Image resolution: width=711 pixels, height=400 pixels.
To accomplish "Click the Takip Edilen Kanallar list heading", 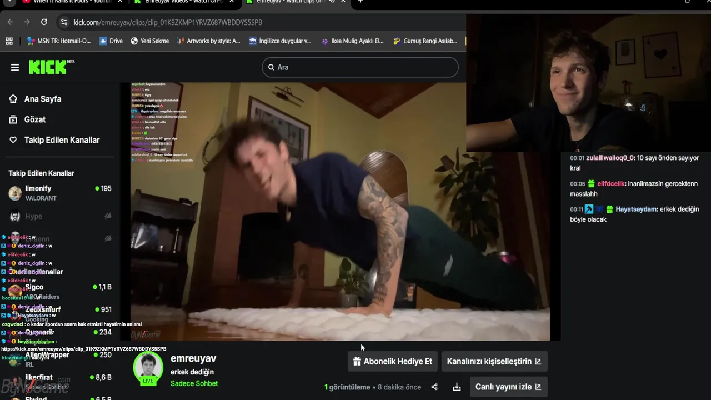I will (41, 173).
